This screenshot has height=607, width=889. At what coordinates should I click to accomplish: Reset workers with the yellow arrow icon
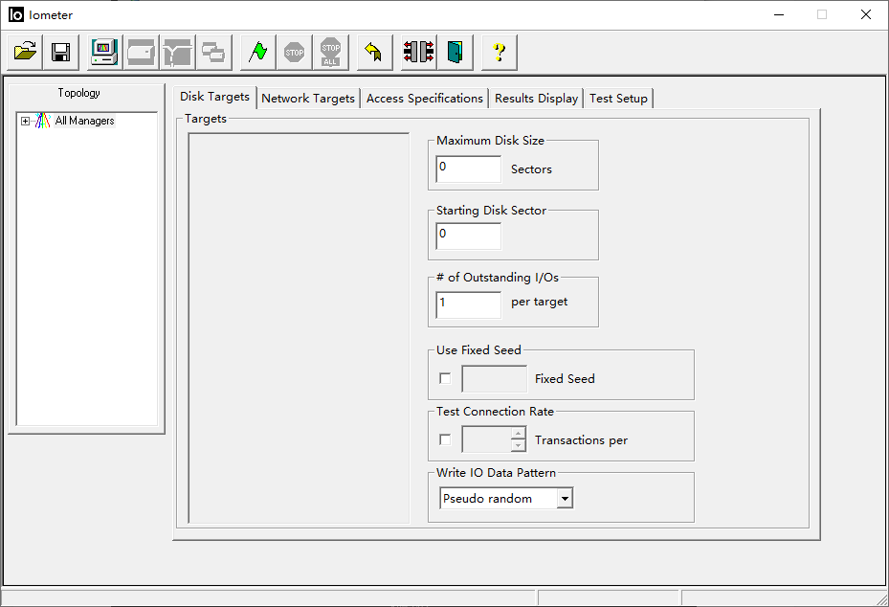374,53
